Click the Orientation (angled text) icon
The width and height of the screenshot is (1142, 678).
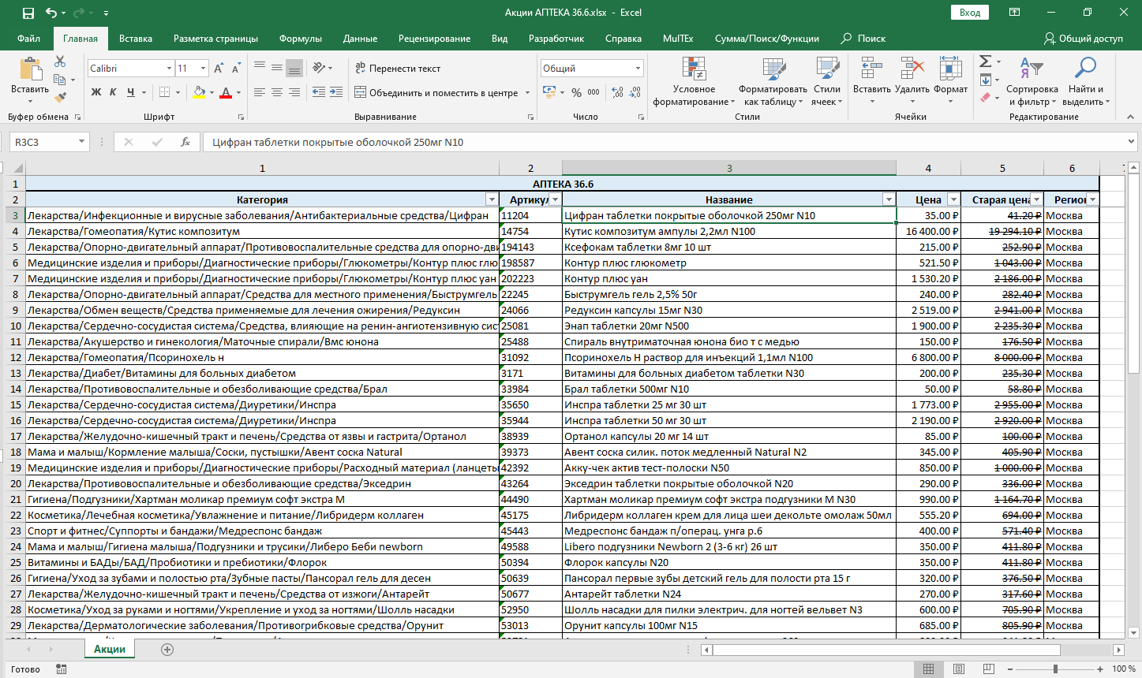point(319,69)
